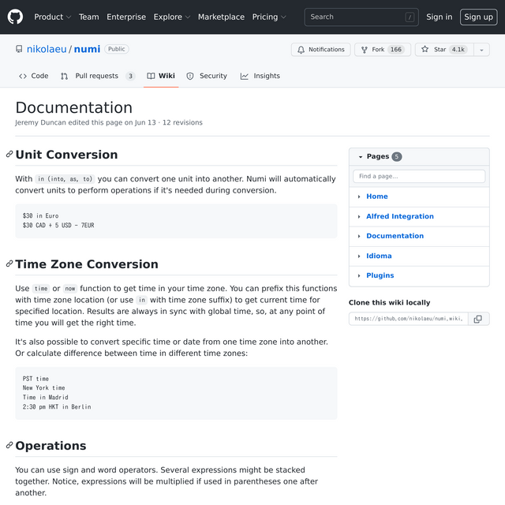Click the bell icon in Notifications button
This screenshot has width=505, height=505.
click(301, 50)
